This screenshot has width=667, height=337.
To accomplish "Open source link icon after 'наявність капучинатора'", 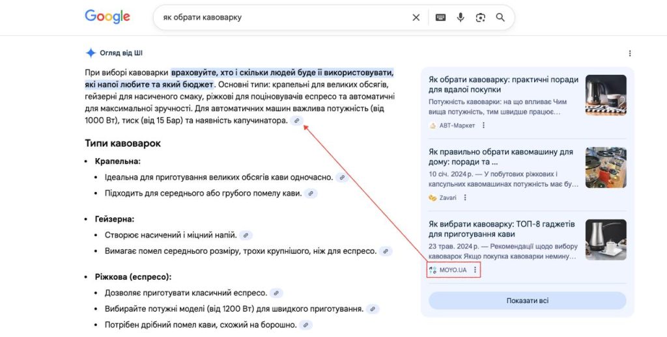I will point(297,121).
